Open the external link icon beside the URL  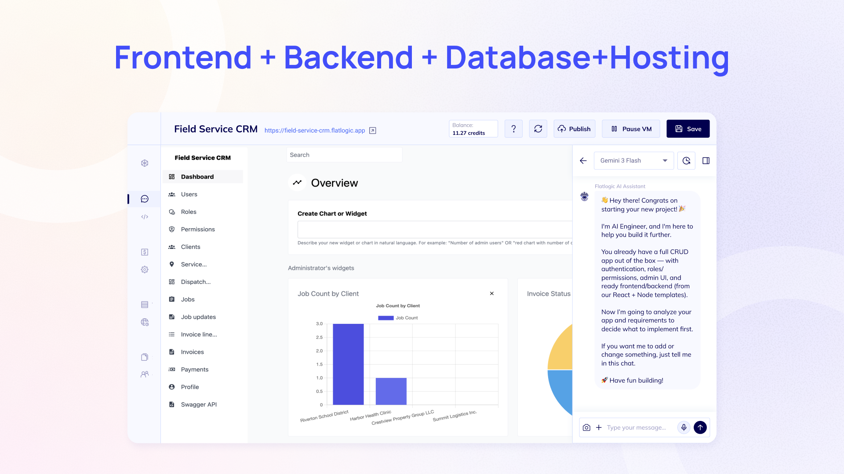tap(373, 130)
